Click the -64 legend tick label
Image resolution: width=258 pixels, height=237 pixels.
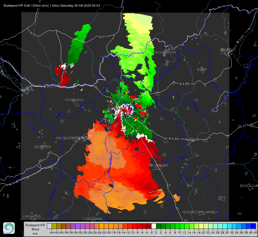[51, 233]
